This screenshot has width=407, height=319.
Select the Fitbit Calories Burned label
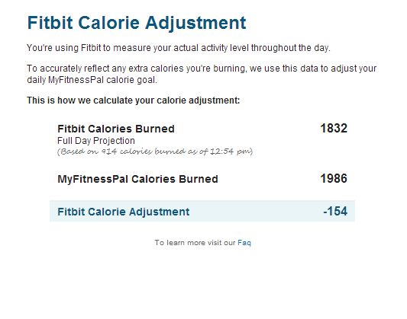coord(116,129)
